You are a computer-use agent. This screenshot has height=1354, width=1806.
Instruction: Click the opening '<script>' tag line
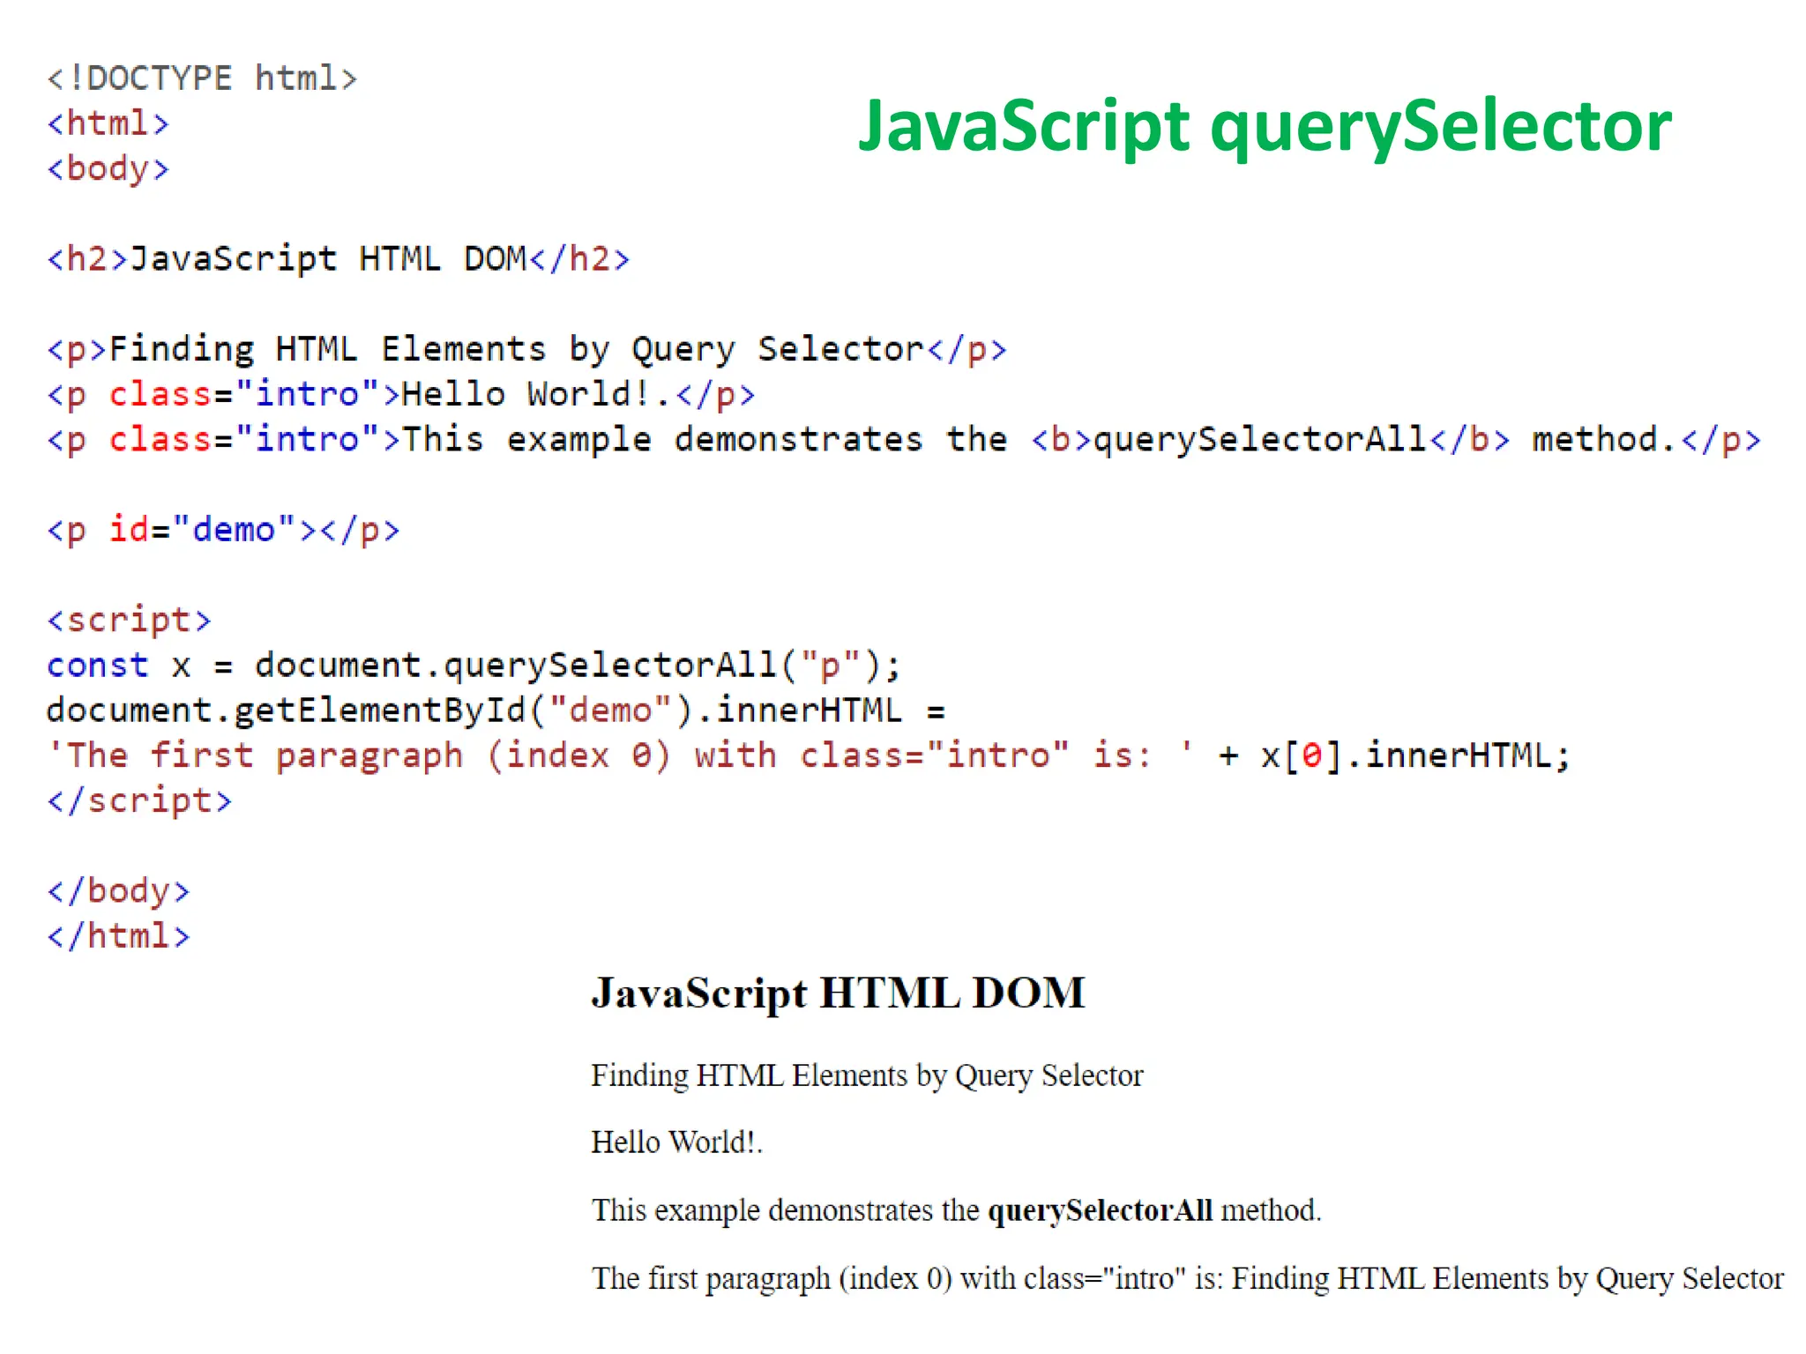pos(129,621)
